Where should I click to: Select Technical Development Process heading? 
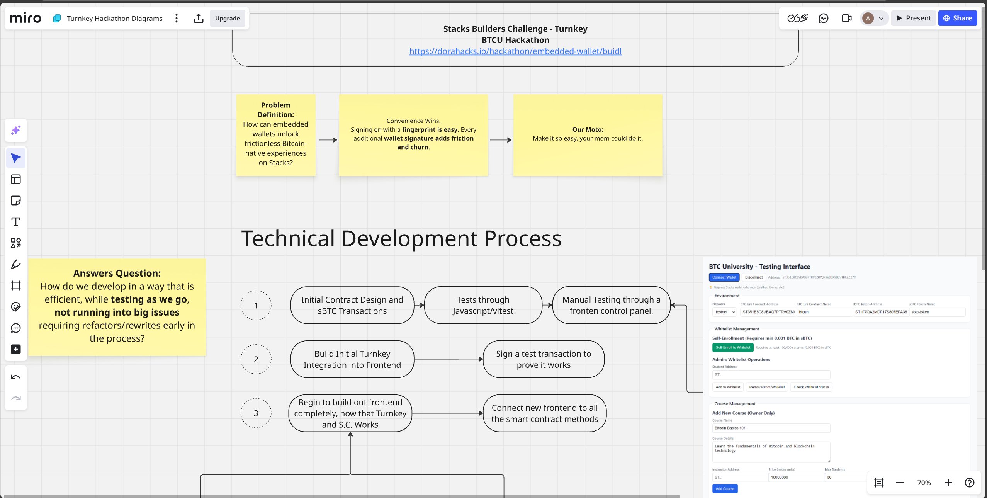tap(401, 238)
